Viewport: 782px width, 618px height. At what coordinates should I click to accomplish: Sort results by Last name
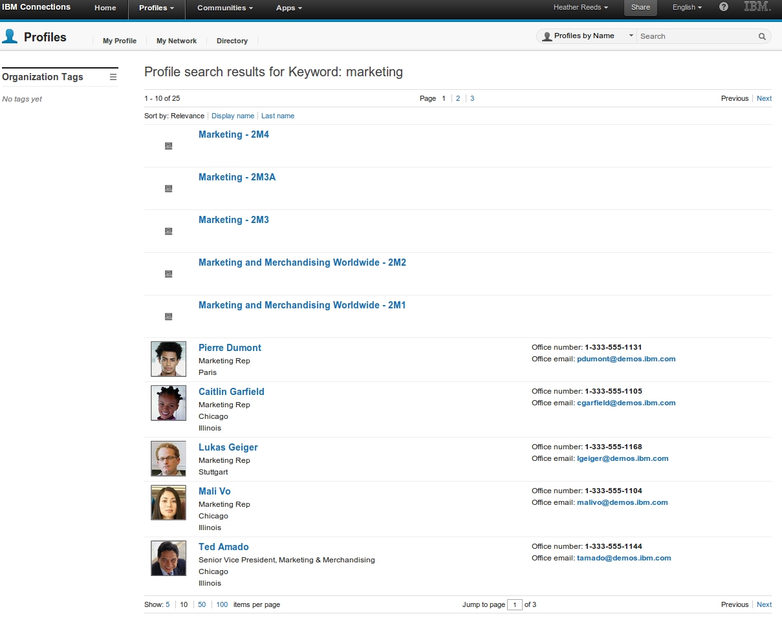[x=277, y=116]
